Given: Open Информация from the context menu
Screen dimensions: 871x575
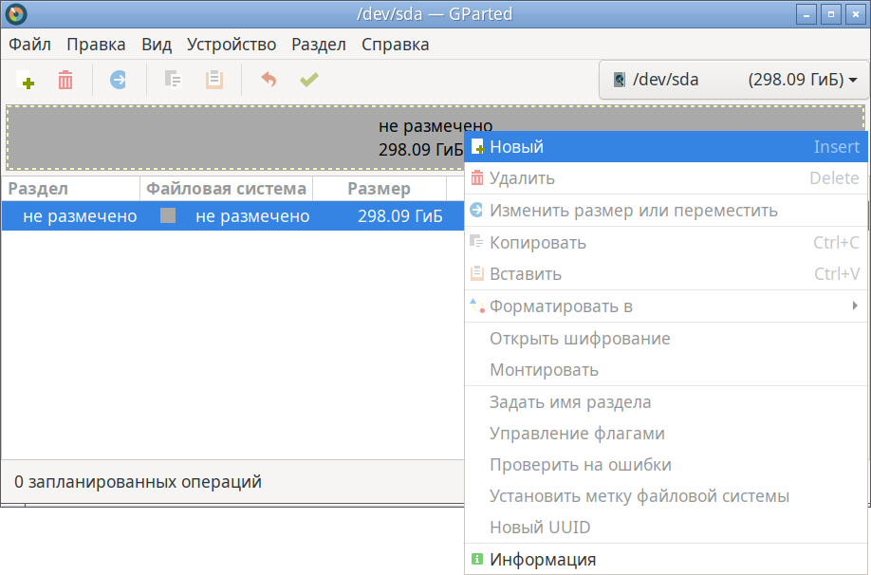Looking at the screenshot, I should (665, 560).
